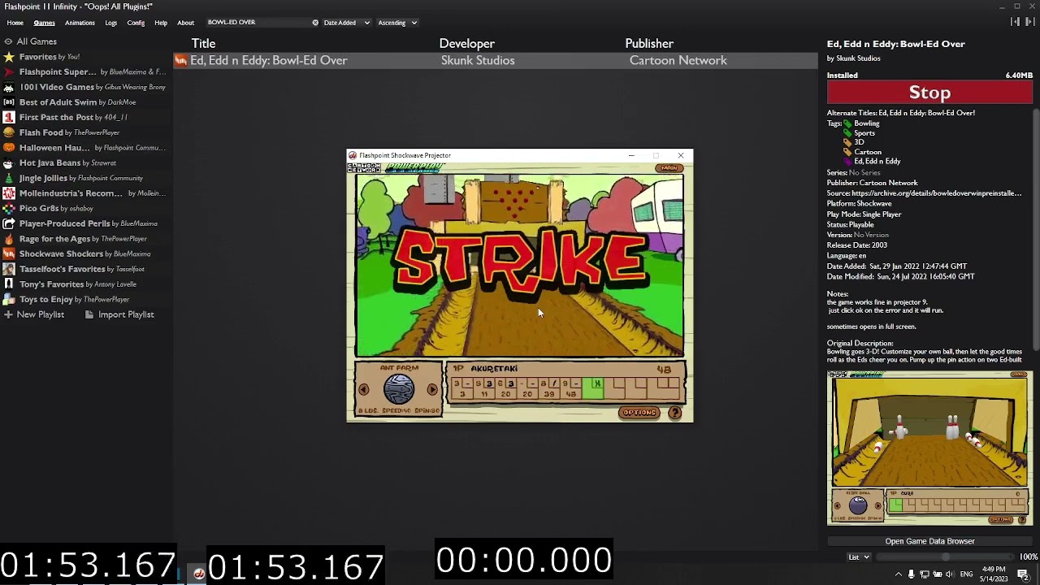Open the Date Added sort dropdown
Viewport: 1040px width, 585px height.
347,23
